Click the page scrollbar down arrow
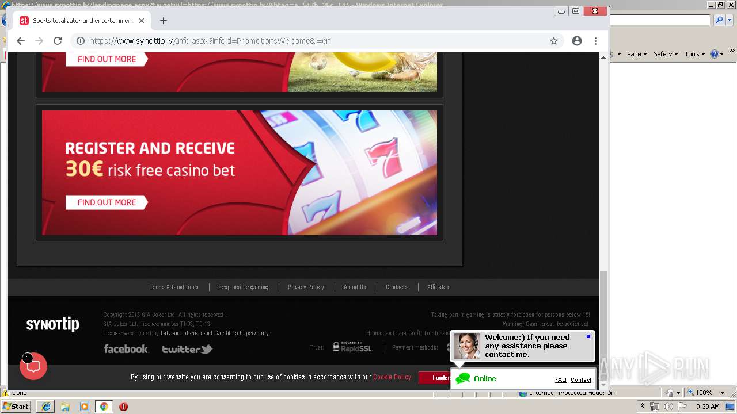 tap(603, 385)
